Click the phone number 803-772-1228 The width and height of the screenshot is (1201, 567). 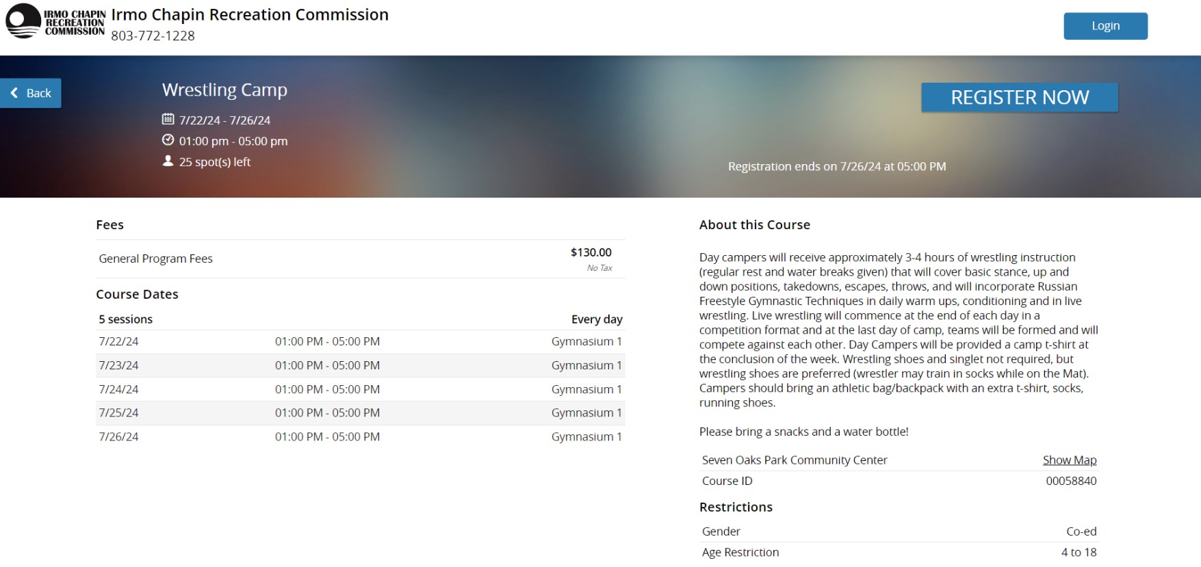tap(153, 36)
